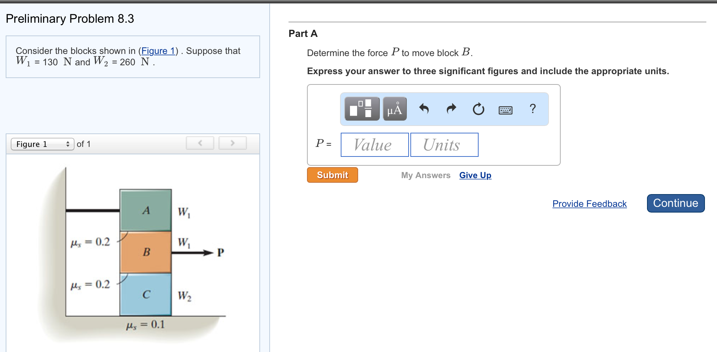Viewport: 717px width, 352px height.
Task: Select the exponent formatting template icon
Action: [361, 109]
